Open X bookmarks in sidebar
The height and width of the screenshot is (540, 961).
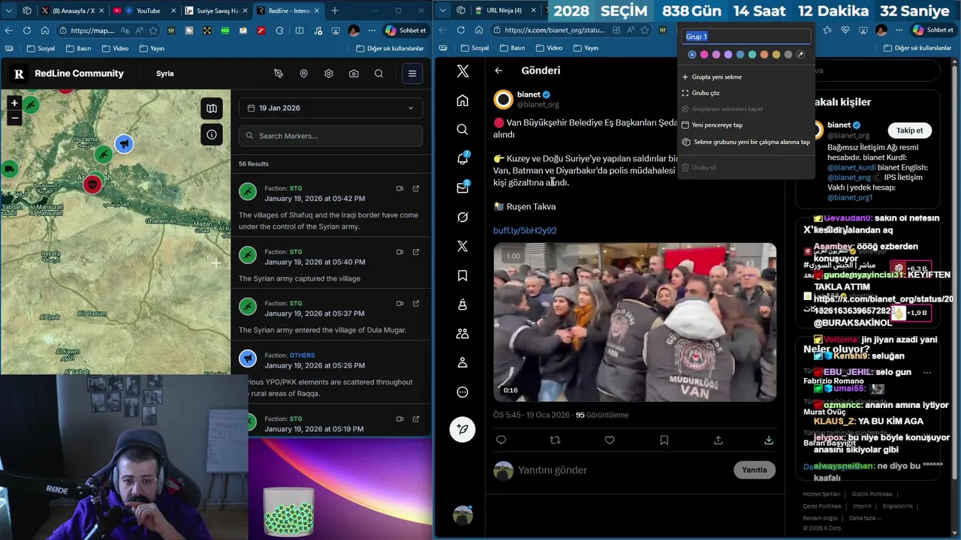[462, 275]
